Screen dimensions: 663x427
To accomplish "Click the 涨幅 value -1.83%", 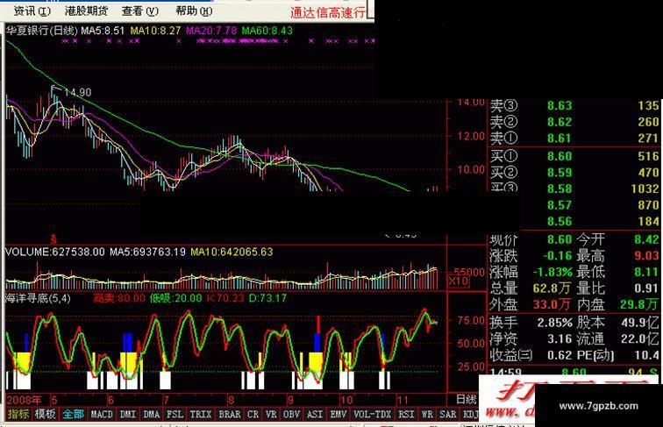I will point(552,272).
